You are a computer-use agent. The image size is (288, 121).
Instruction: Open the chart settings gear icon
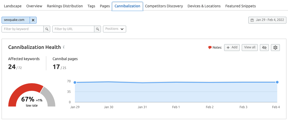(275, 47)
